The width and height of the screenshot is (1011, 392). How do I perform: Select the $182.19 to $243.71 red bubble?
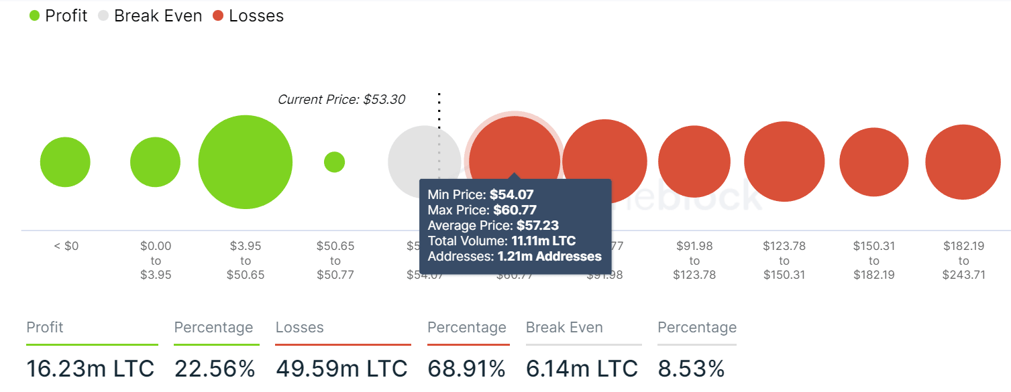point(963,162)
